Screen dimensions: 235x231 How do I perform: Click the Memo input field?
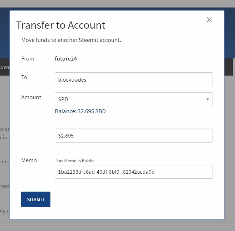pyautogui.click(x=133, y=172)
